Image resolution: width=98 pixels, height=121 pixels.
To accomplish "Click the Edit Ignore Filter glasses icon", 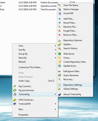I will tap(59, 71).
